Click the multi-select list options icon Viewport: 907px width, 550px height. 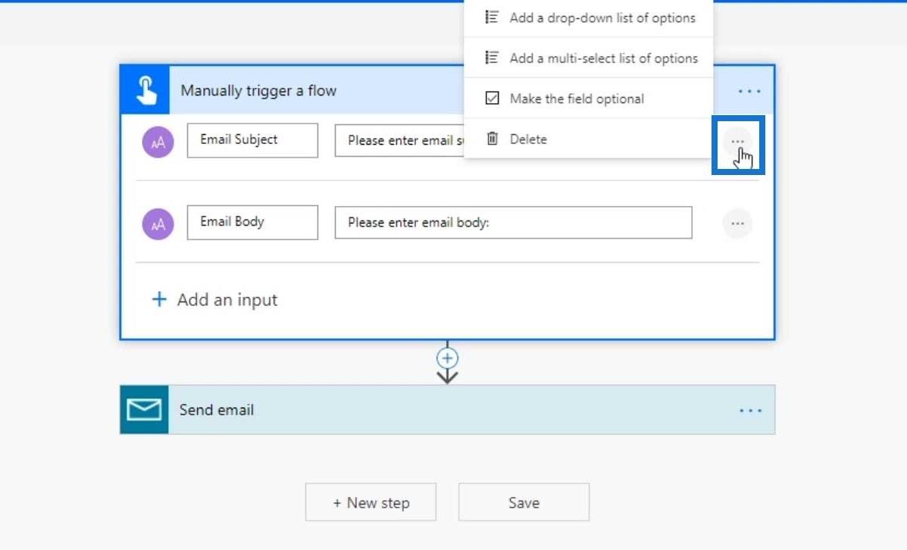[492, 58]
